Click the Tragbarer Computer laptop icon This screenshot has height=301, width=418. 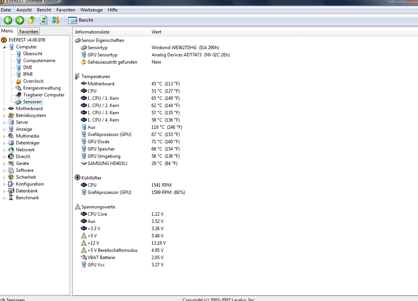click(x=18, y=95)
